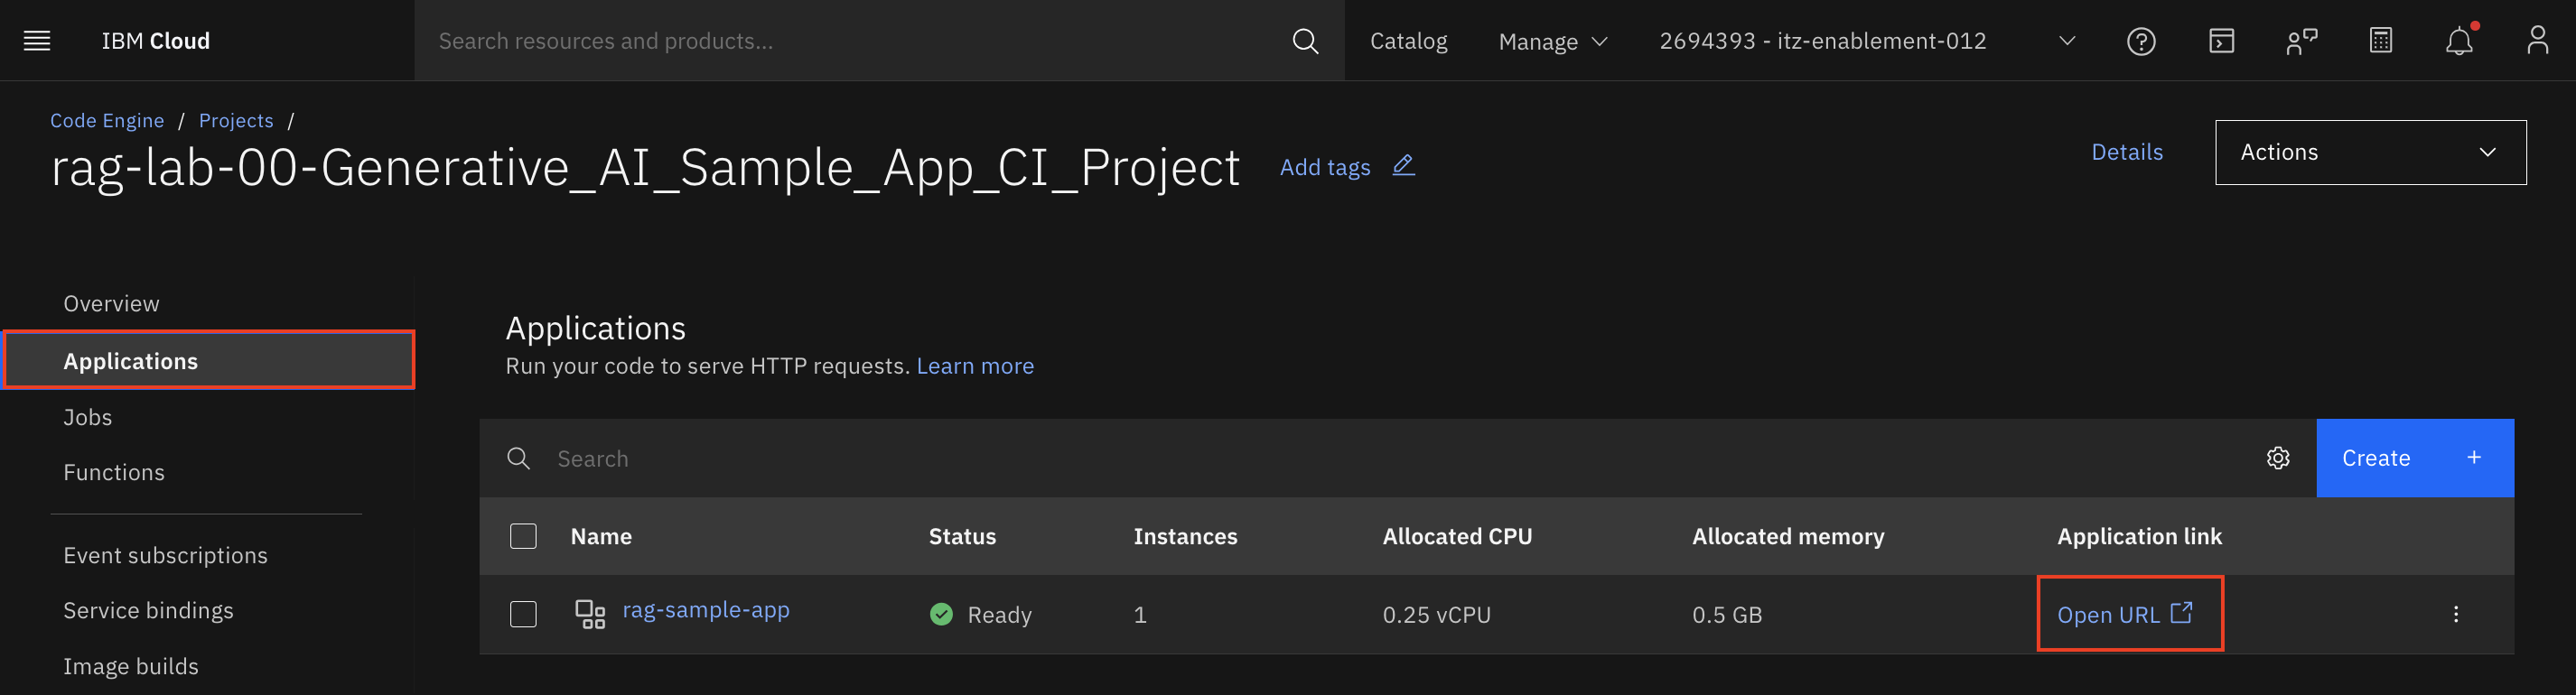Check the select-all checkbox in table header

(523, 536)
